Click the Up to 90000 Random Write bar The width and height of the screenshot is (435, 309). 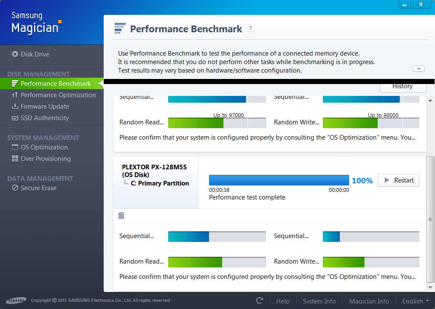tap(371, 123)
